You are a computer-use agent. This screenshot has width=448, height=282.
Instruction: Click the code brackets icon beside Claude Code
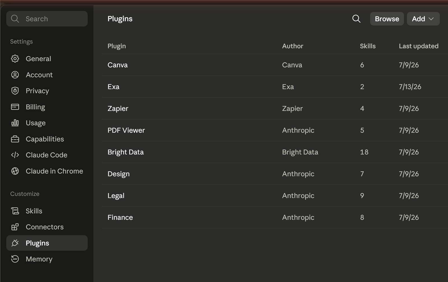[15, 155]
